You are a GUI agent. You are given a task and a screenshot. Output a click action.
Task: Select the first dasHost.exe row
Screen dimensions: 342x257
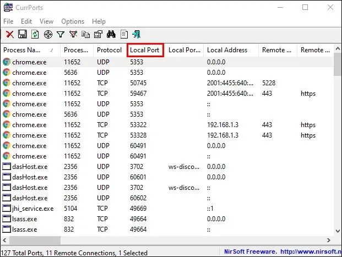[30, 167]
